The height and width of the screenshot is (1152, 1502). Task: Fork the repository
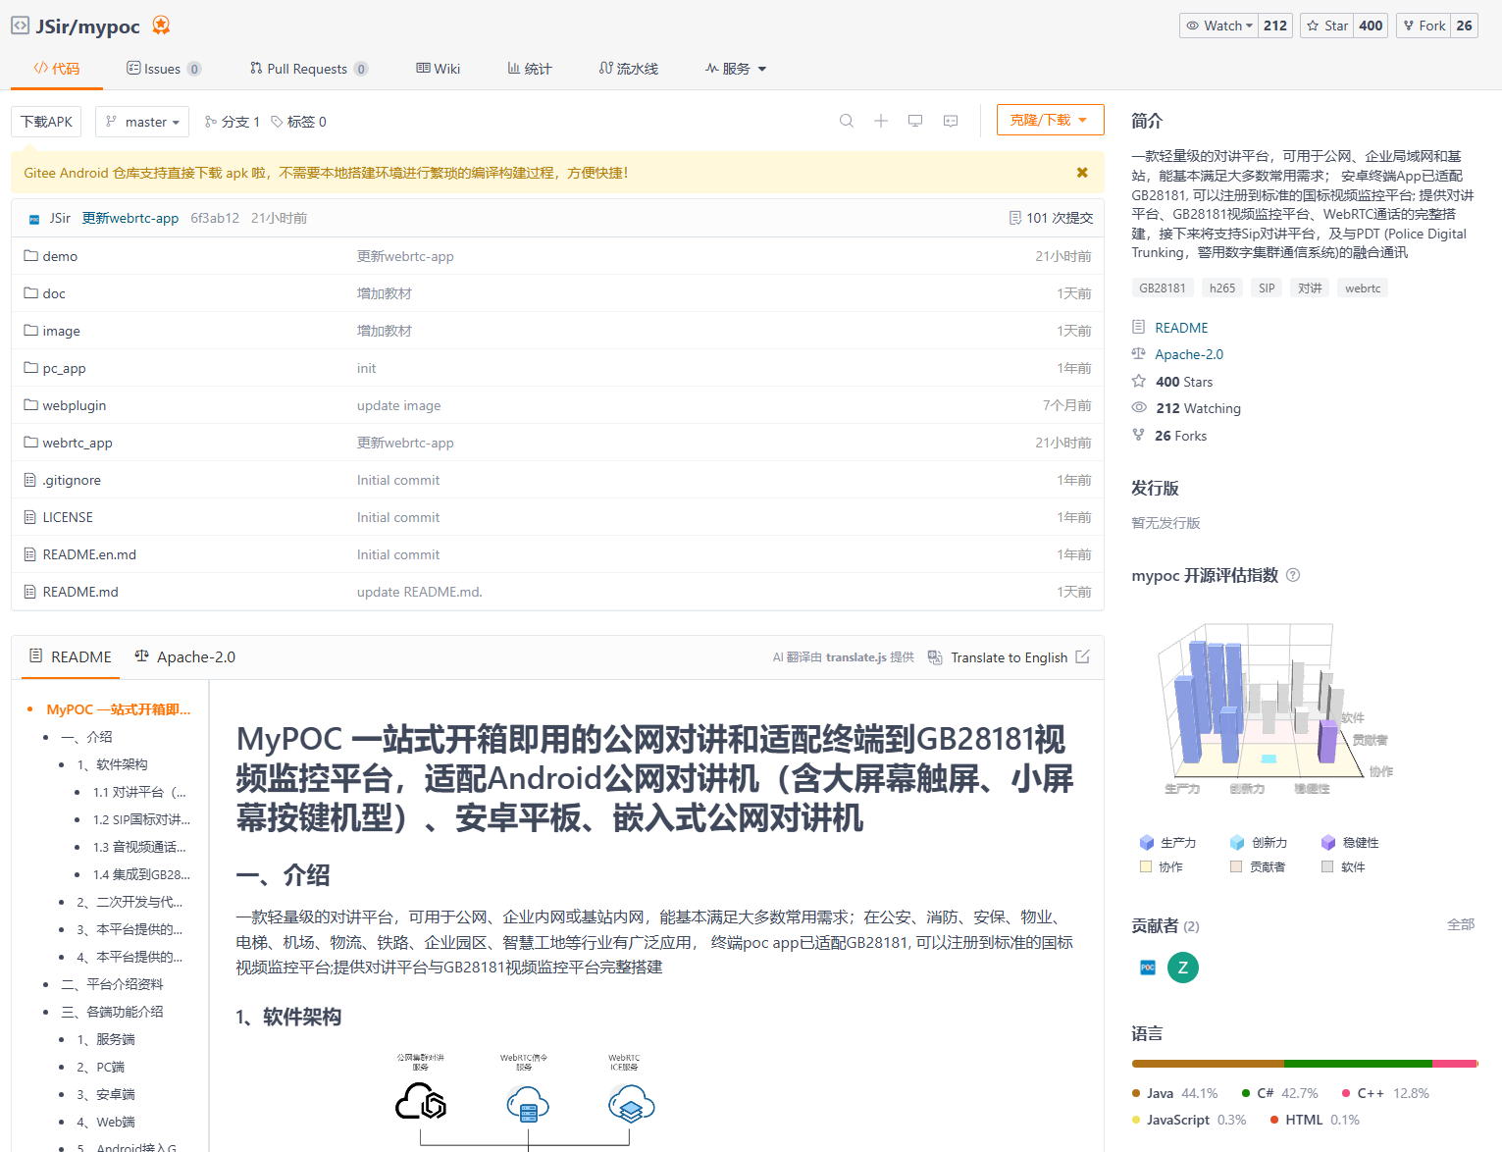coord(1423,26)
